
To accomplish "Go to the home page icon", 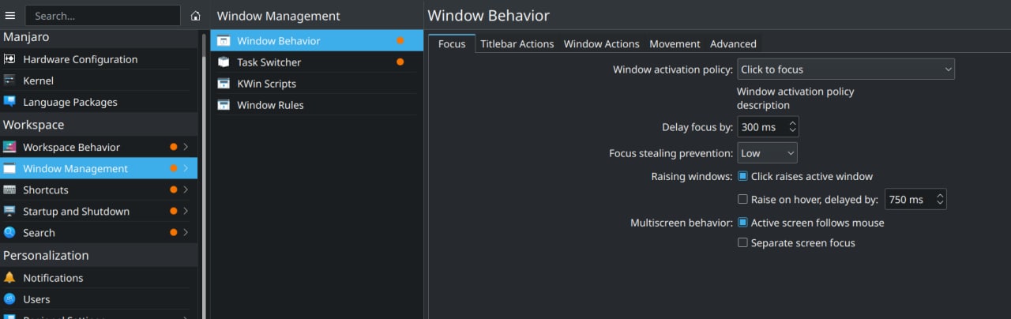I will pos(196,16).
